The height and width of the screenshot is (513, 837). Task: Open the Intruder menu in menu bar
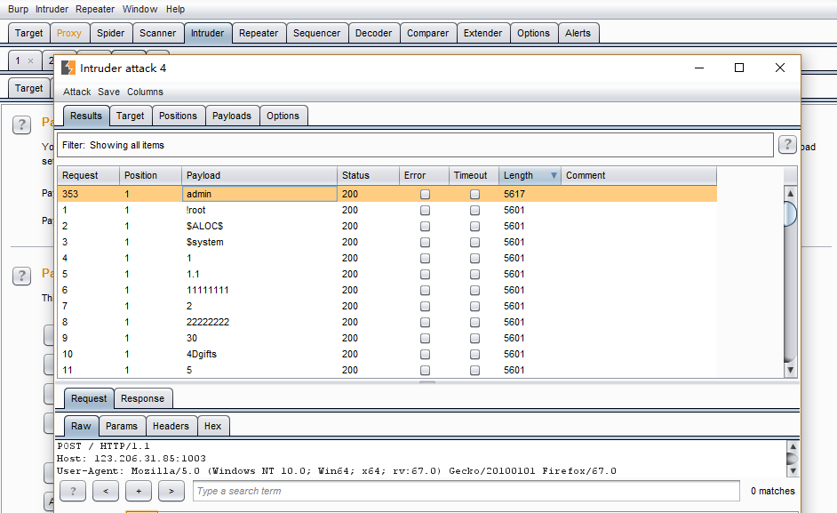[52, 9]
